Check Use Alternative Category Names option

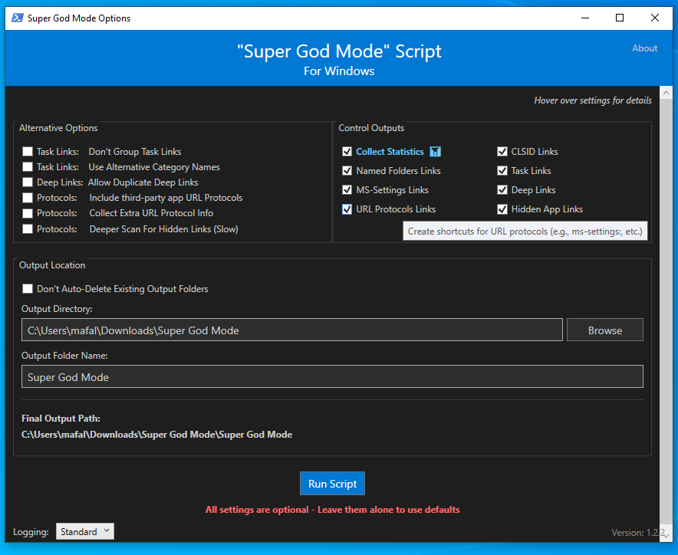click(28, 167)
